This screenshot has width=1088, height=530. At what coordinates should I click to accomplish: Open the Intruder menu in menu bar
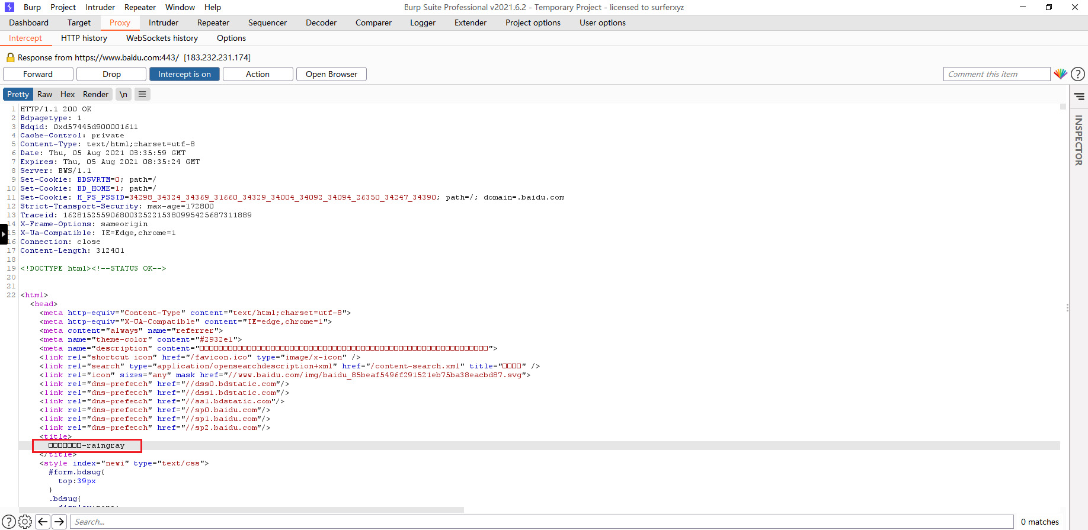(100, 7)
